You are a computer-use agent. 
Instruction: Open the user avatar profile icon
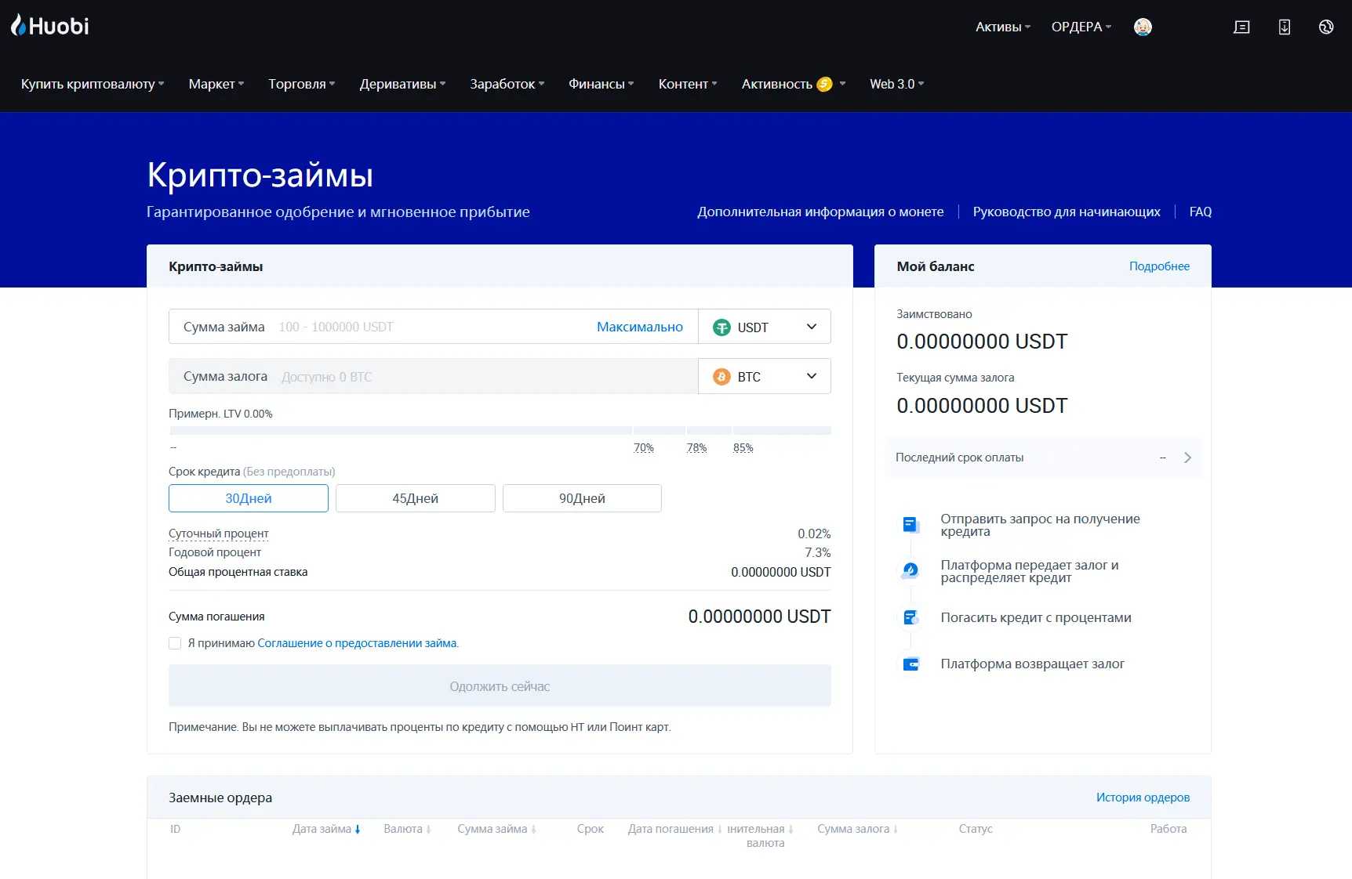tap(1143, 27)
